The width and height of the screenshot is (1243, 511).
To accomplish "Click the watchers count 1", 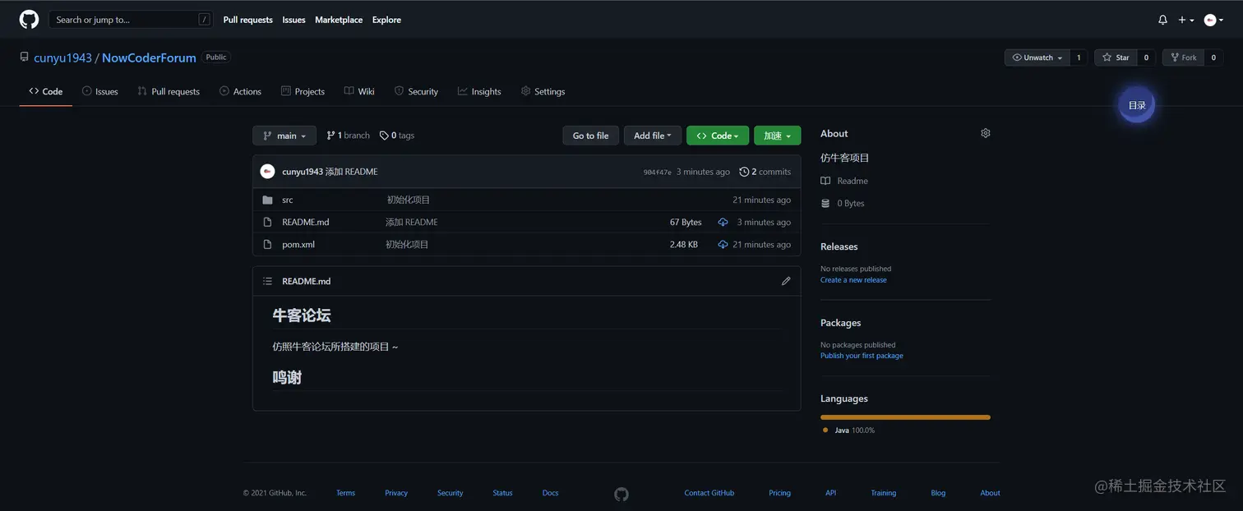I will click(x=1079, y=58).
